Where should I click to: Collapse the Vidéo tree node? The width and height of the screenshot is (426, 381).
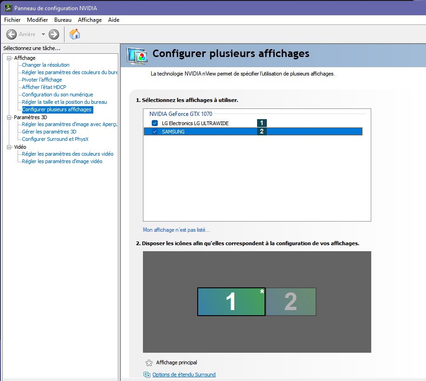(9, 147)
